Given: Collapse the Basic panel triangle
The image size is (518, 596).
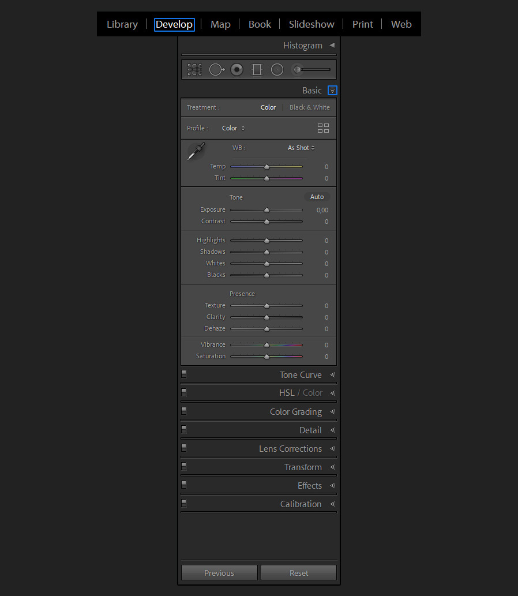Looking at the screenshot, I should click(x=332, y=91).
